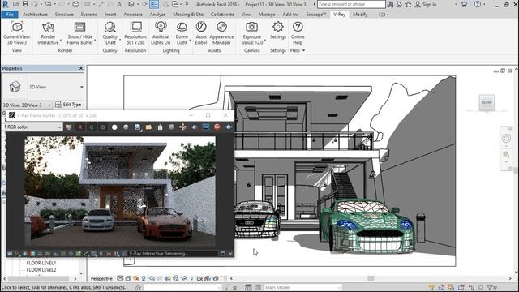The width and height of the screenshot is (519, 292).
Task: Click the Sign In link
Action: pos(429,5)
